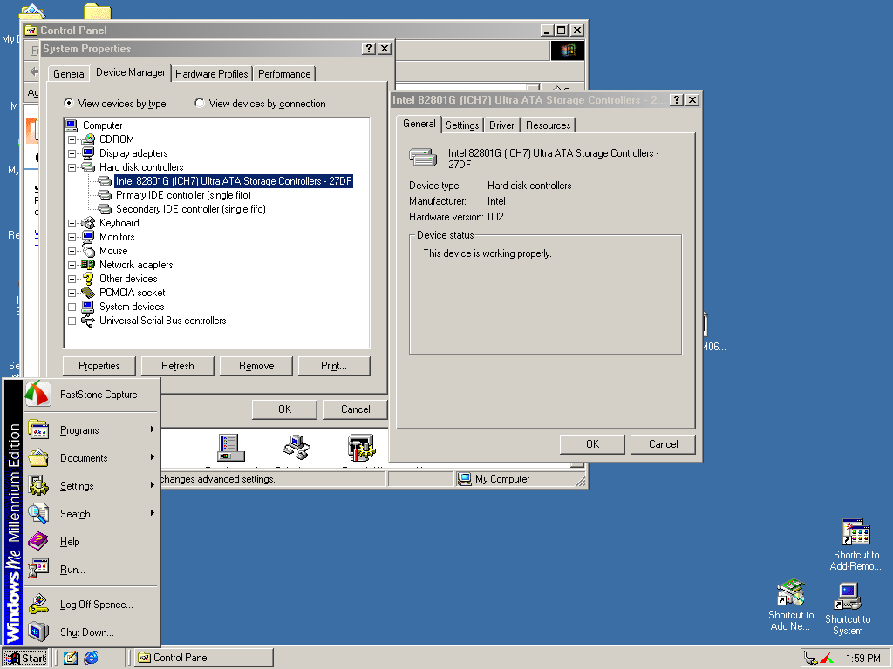Select View devices by connection radio button
This screenshot has height=669, width=893.
click(x=200, y=103)
